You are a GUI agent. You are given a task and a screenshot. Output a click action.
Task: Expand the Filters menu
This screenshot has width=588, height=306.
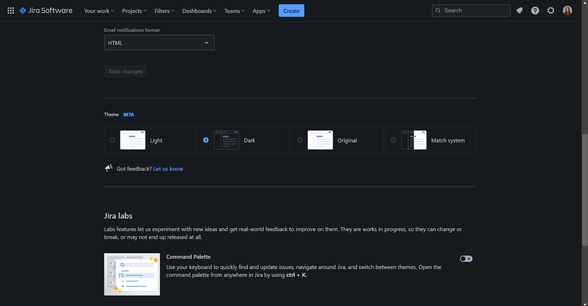pyautogui.click(x=164, y=11)
